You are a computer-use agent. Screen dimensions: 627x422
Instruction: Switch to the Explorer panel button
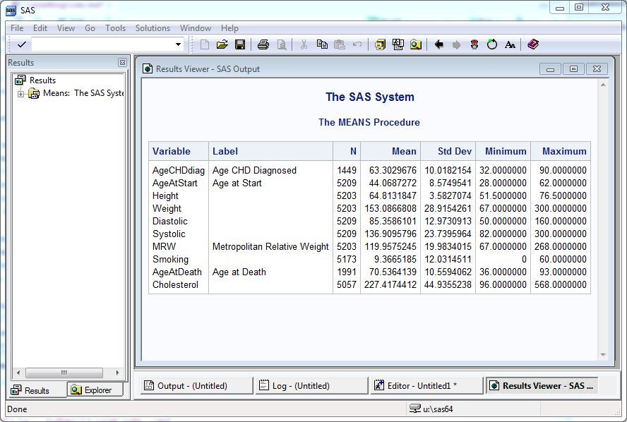[95, 389]
